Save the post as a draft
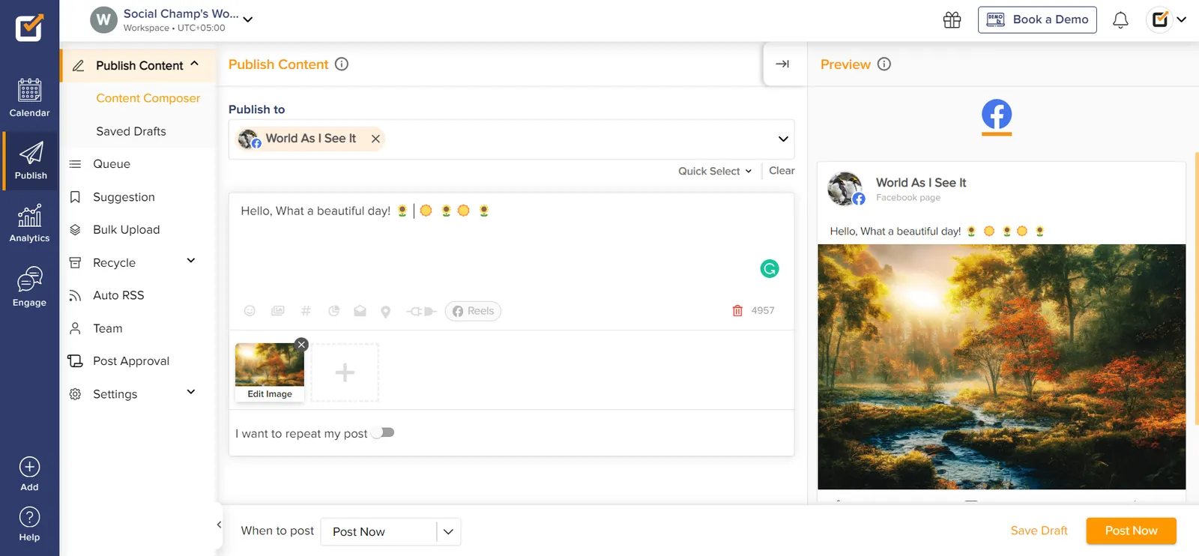The image size is (1199, 556). [1039, 531]
